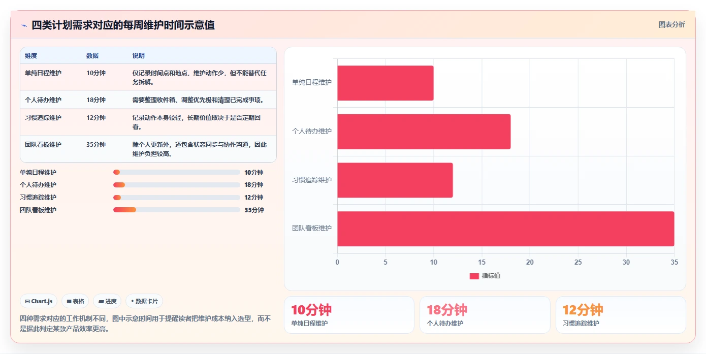This screenshot has height=354, width=706.
Task: Click description starting 记录动作本身较轻
Action: click(x=197, y=122)
